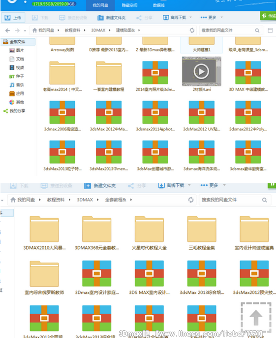Go to 教程资料 in the upper breadcrumb

pos(72,30)
